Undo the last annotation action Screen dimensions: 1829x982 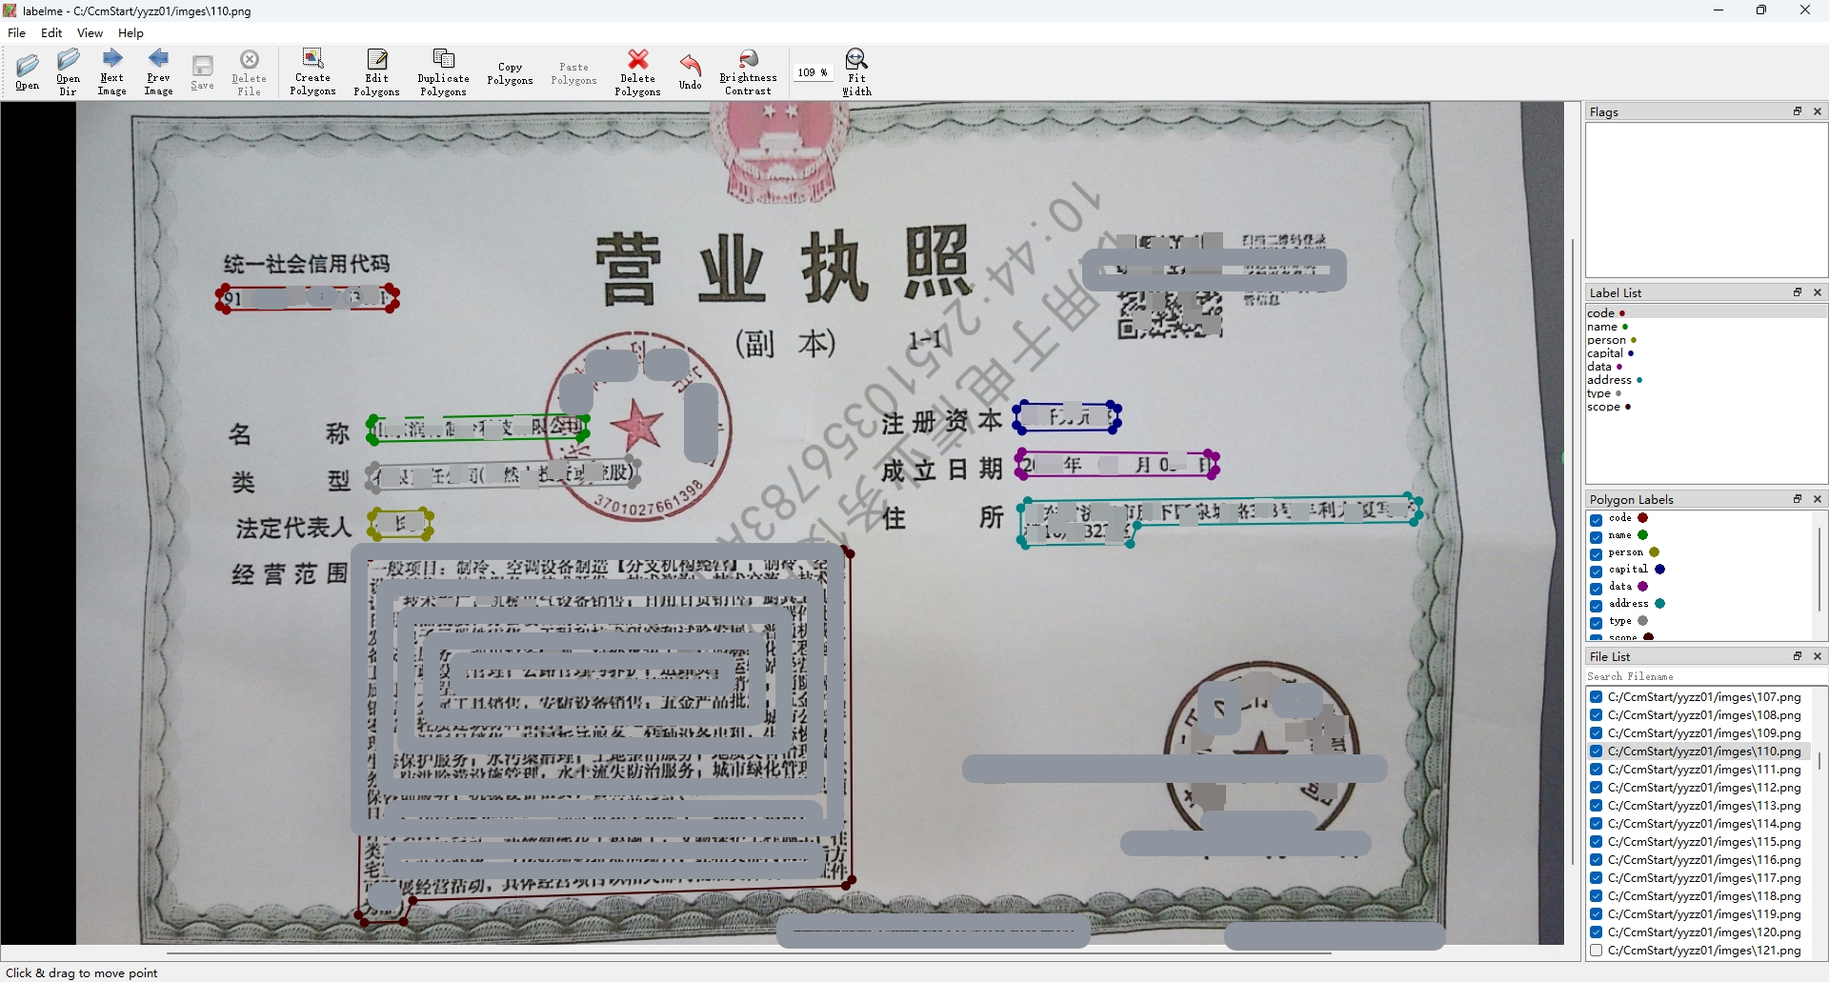coord(690,71)
